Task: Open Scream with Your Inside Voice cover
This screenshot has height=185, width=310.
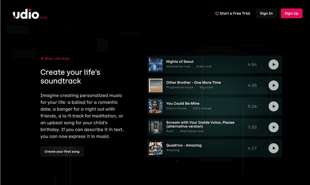Action: [155, 127]
